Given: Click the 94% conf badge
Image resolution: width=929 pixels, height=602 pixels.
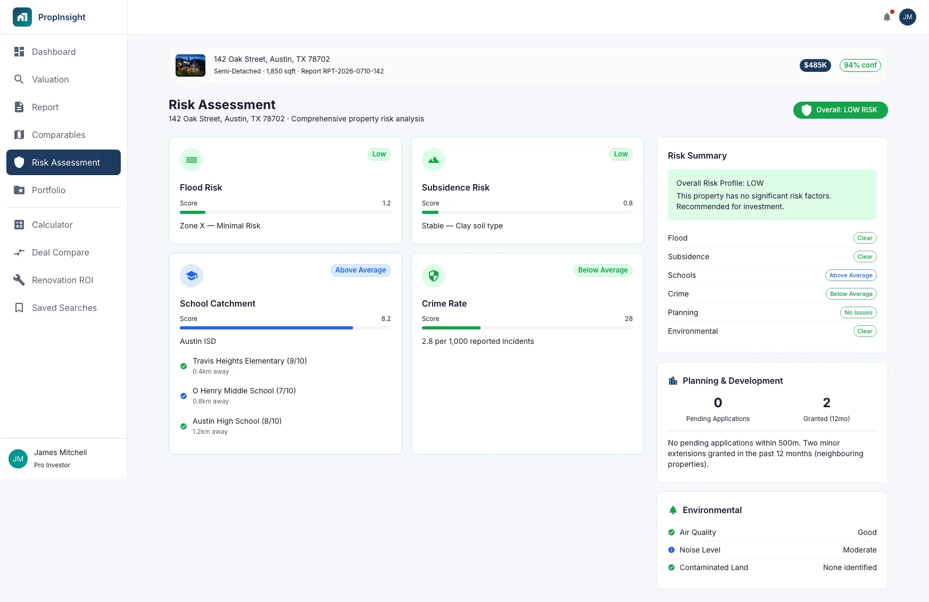Looking at the screenshot, I should 860,65.
